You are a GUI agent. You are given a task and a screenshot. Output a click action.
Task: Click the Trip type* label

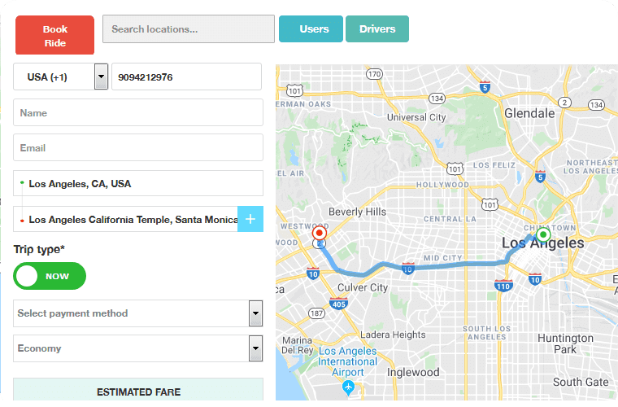pos(39,249)
